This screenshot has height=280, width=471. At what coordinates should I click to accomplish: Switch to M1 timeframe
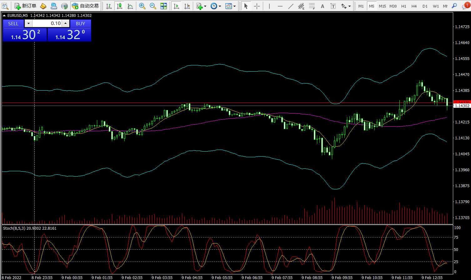coord(361,6)
